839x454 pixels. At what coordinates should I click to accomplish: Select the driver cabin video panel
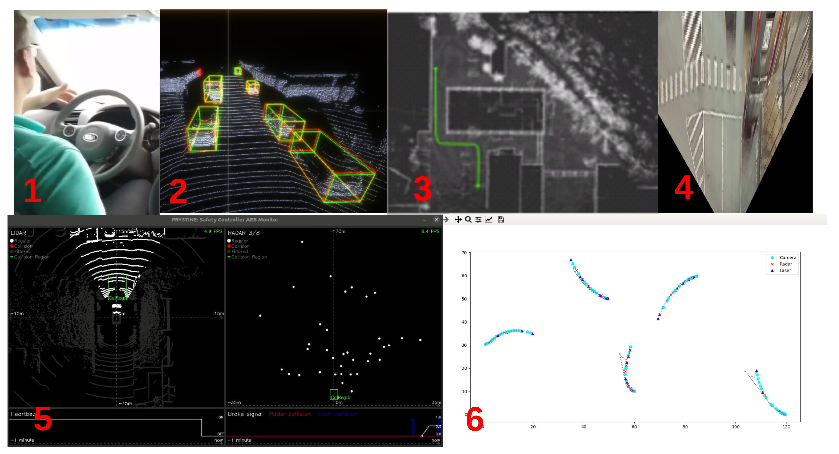tap(87, 112)
